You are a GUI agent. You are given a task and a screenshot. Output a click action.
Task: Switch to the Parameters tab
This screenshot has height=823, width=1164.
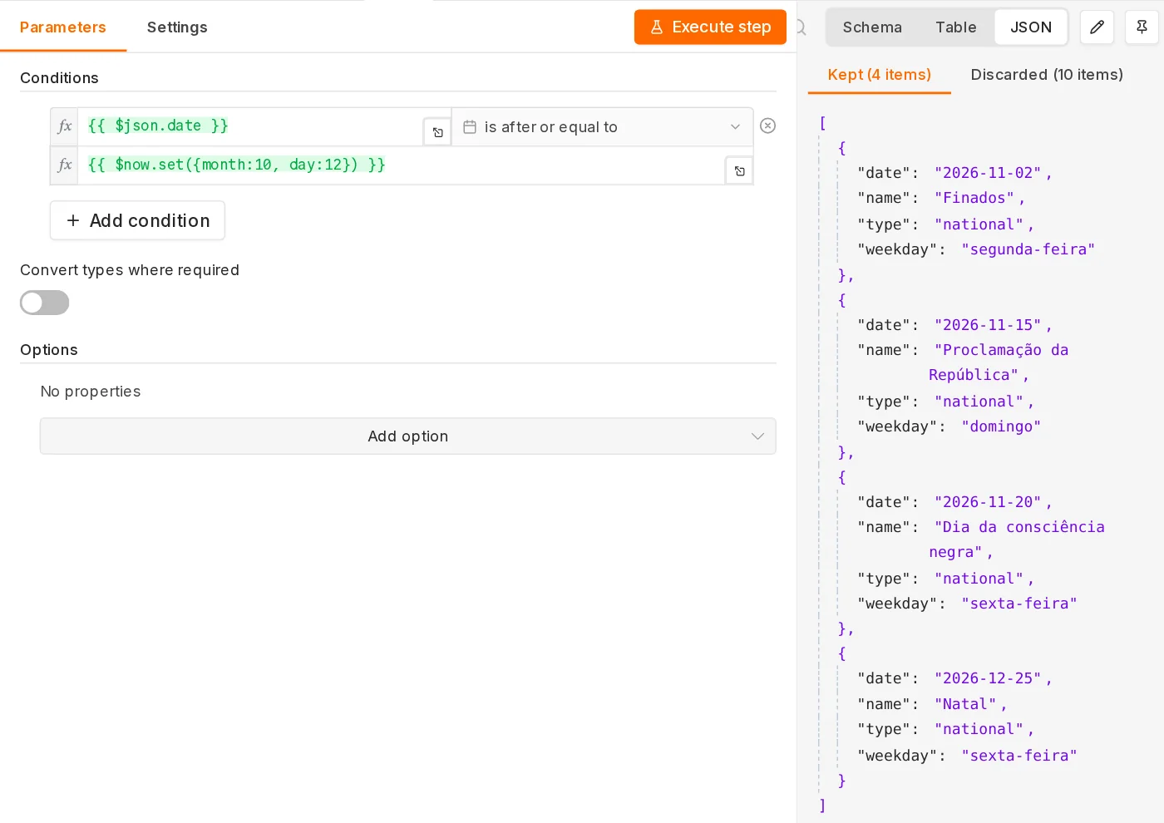(63, 27)
